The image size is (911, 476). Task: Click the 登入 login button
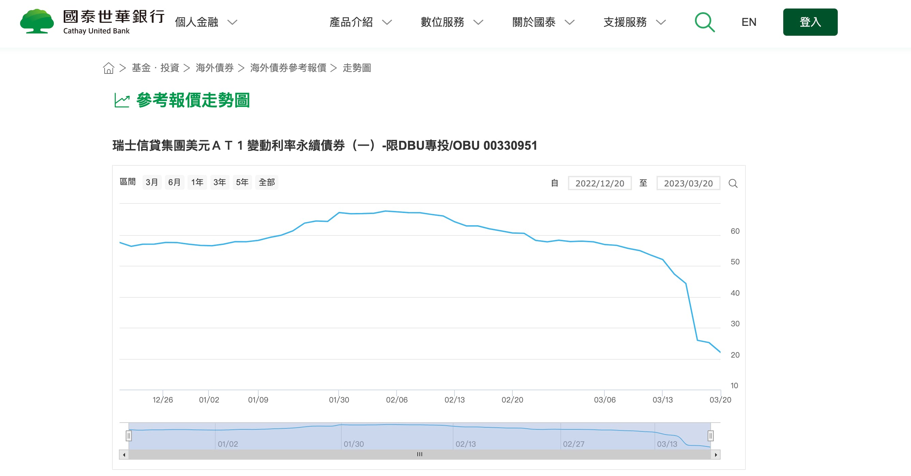[810, 22]
